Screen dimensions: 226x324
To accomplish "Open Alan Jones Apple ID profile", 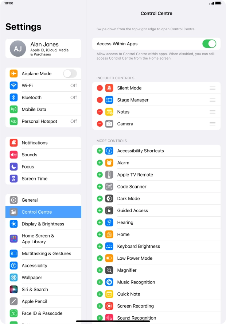I will pyautogui.click(x=43, y=49).
